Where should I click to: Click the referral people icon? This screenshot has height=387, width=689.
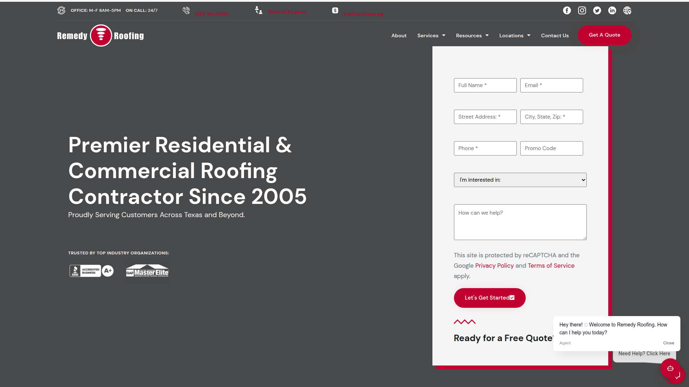[259, 10]
